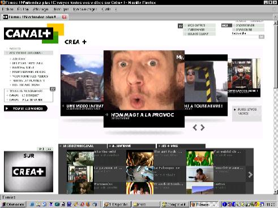Click the Toutes les vidéos black button

click(25, 109)
